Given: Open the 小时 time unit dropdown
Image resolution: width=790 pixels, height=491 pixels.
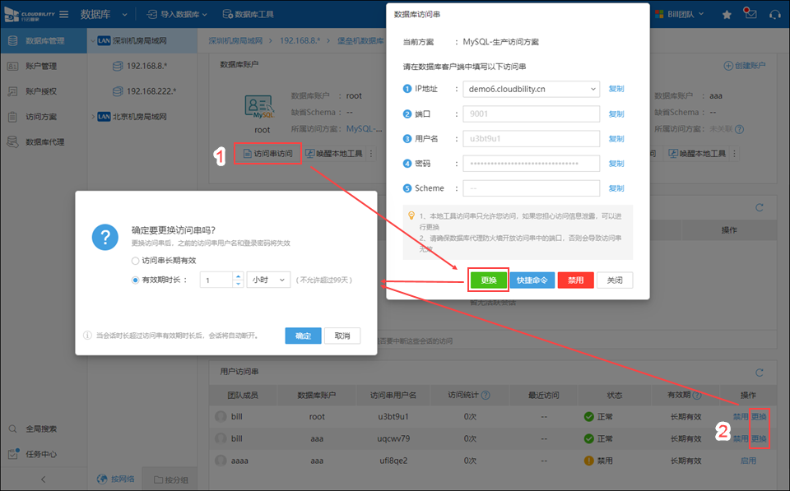Looking at the screenshot, I should pos(268,280).
